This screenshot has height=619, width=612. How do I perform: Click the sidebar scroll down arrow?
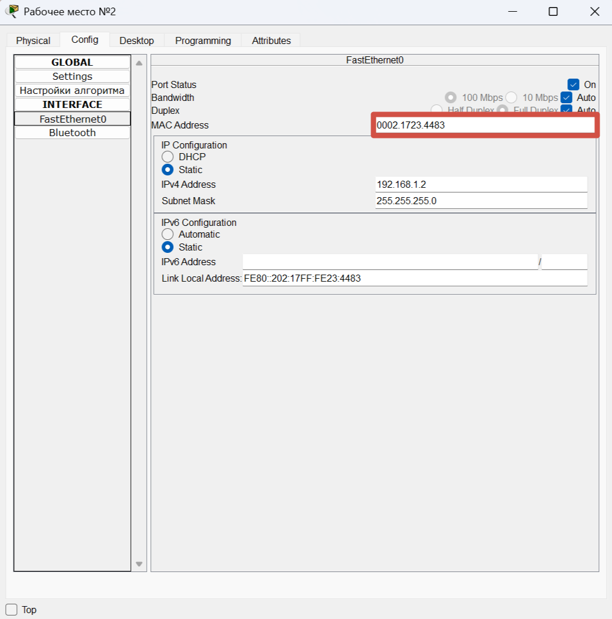coord(139,564)
